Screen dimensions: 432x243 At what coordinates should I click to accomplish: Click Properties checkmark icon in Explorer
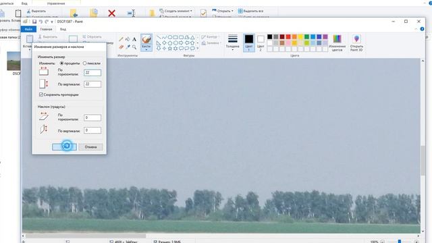(203, 13)
